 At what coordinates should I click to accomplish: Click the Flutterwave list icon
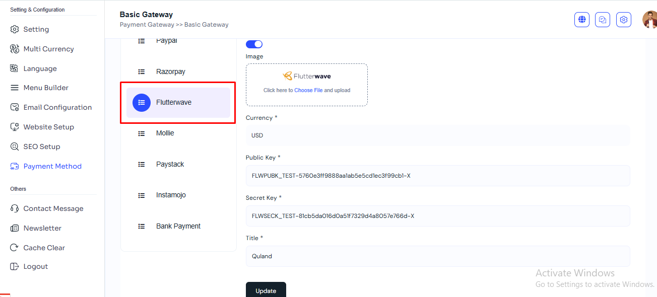coord(142,103)
